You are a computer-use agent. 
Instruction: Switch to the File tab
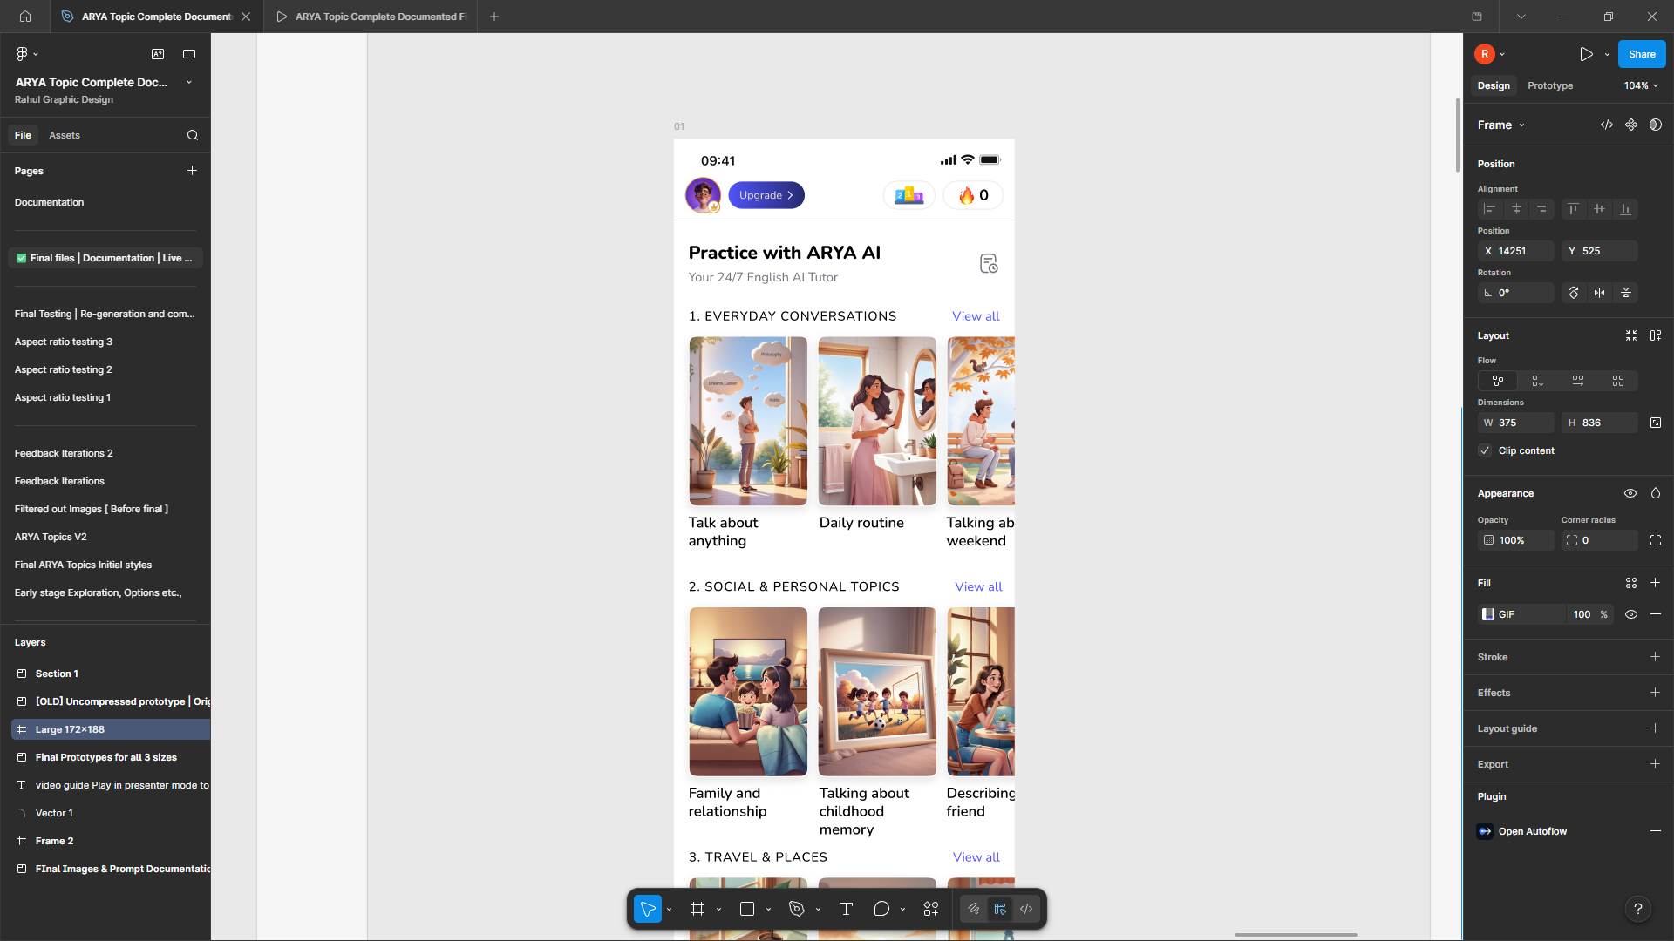pyautogui.click(x=23, y=135)
